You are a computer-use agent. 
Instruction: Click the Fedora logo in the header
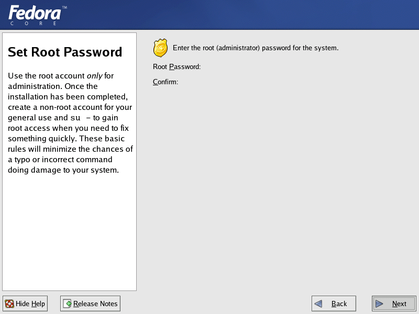coord(35,13)
